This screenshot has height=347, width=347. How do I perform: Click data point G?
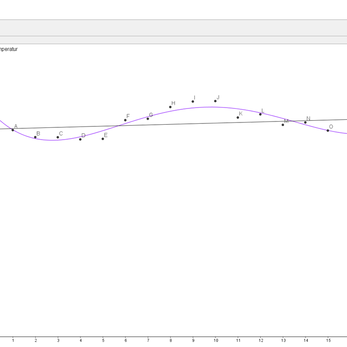point(148,119)
